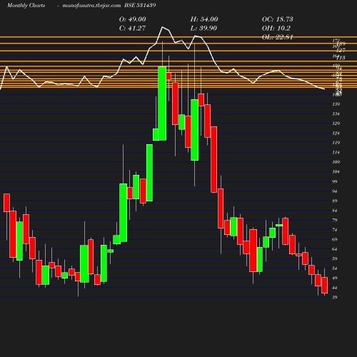Click price axis label 119
Screen dimensions: 357x357
click(336, 143)
